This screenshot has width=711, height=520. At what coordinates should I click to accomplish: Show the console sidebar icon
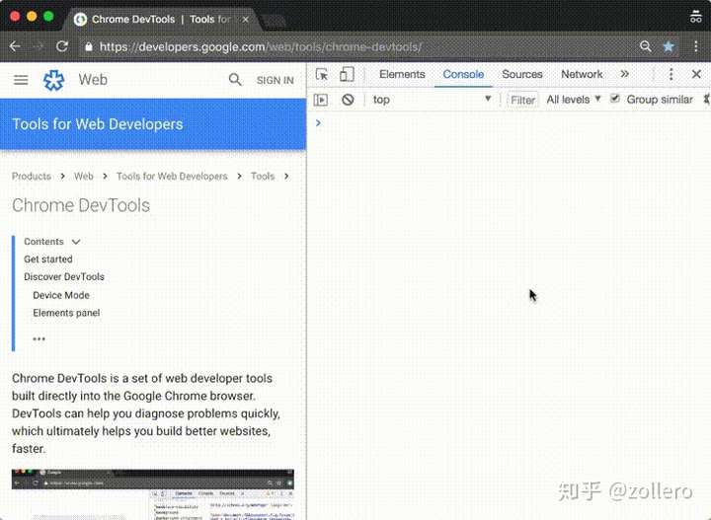(x=321, y=100)
